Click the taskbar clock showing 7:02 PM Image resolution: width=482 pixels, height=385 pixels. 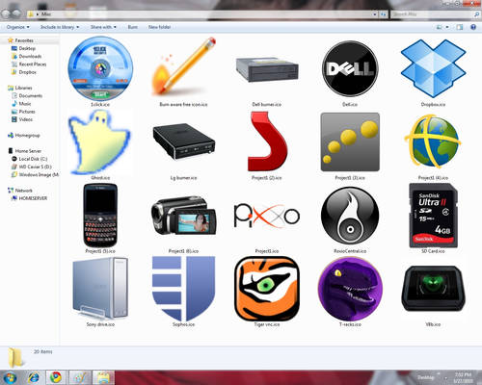(463, 377)
